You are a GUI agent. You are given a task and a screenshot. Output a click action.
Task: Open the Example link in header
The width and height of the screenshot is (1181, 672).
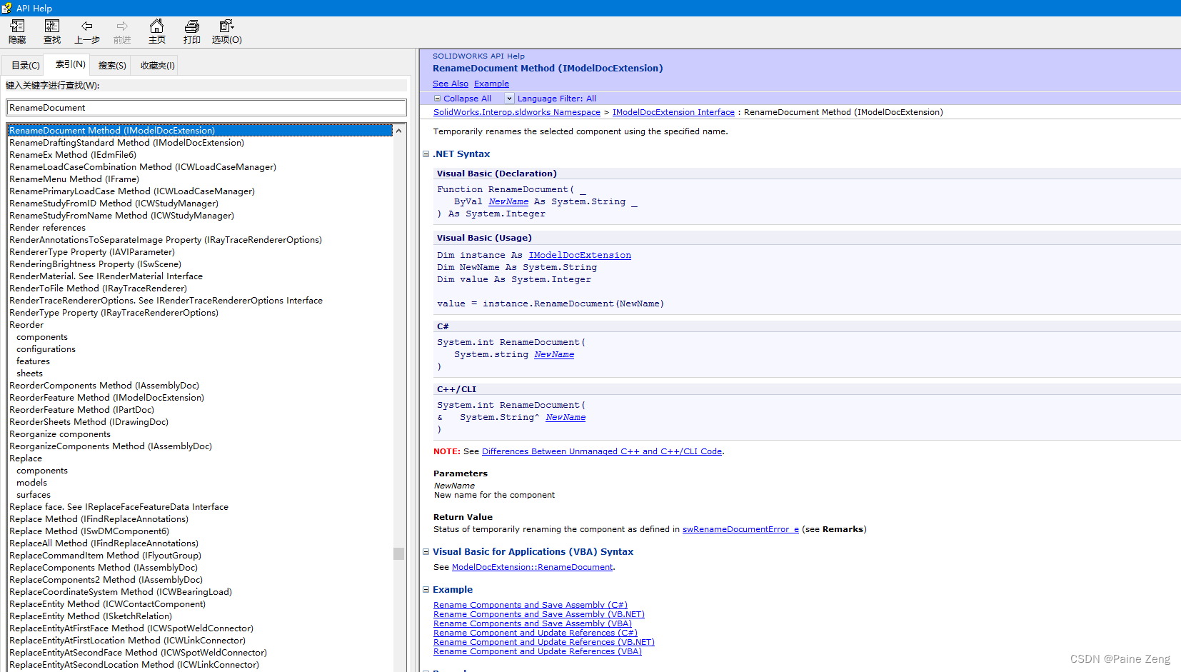491,84
